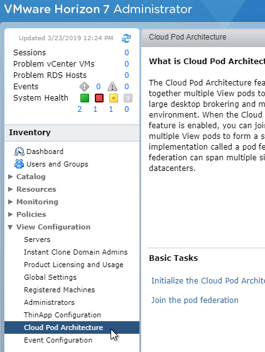Click Join the pod federation link
This screenshot has height=352, width=265.
click(x=195, y=300)
